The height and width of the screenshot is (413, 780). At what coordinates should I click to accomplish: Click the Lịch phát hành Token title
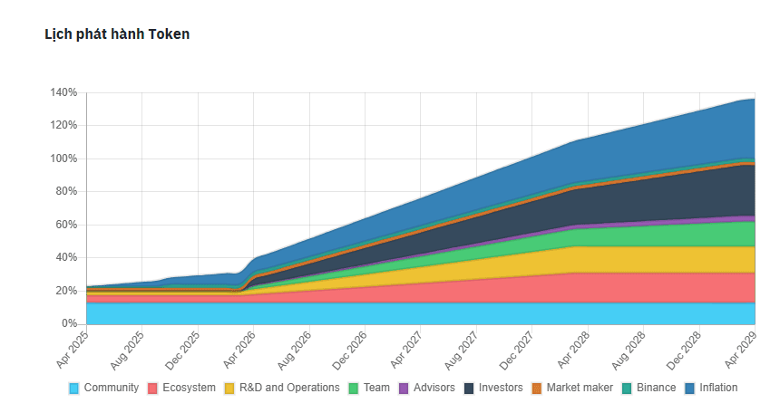[117, 34]
